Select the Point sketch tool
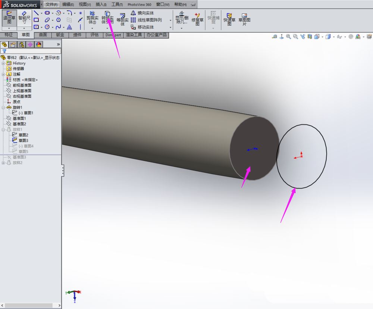 (81, 13)
